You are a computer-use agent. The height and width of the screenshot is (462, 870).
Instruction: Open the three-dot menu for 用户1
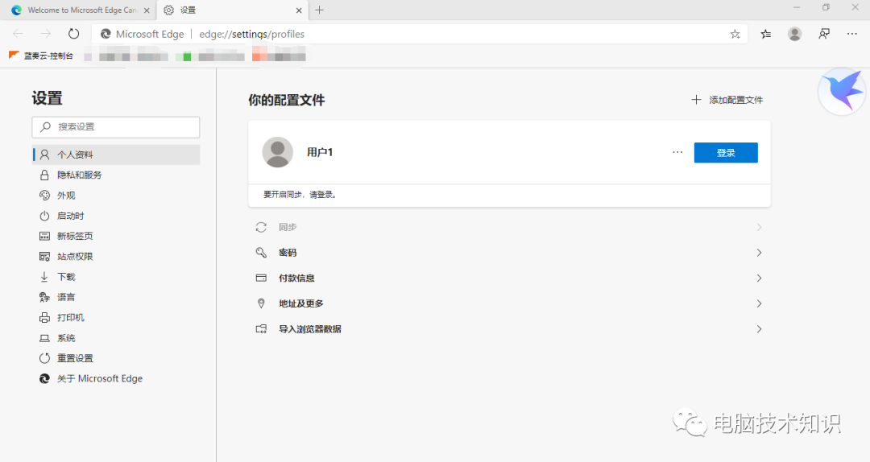coord(677,152)
